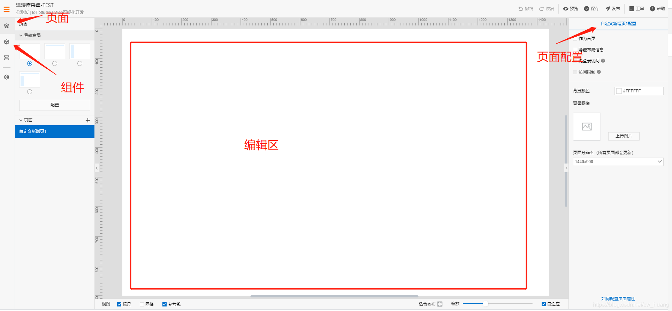Click the background color swatch

[x=619, y=91]
